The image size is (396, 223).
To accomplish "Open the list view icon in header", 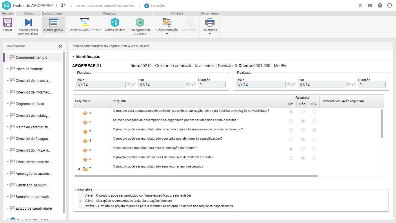I will coord(370,6).
